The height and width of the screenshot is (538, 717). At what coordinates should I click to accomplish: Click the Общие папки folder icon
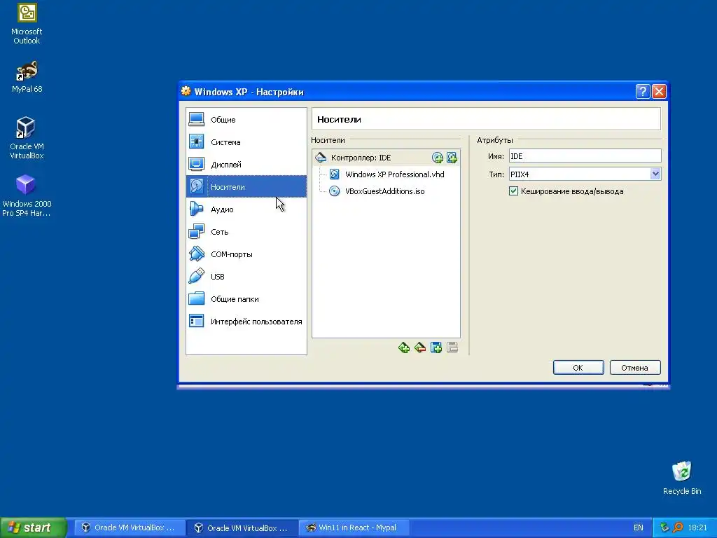point(197,298)
